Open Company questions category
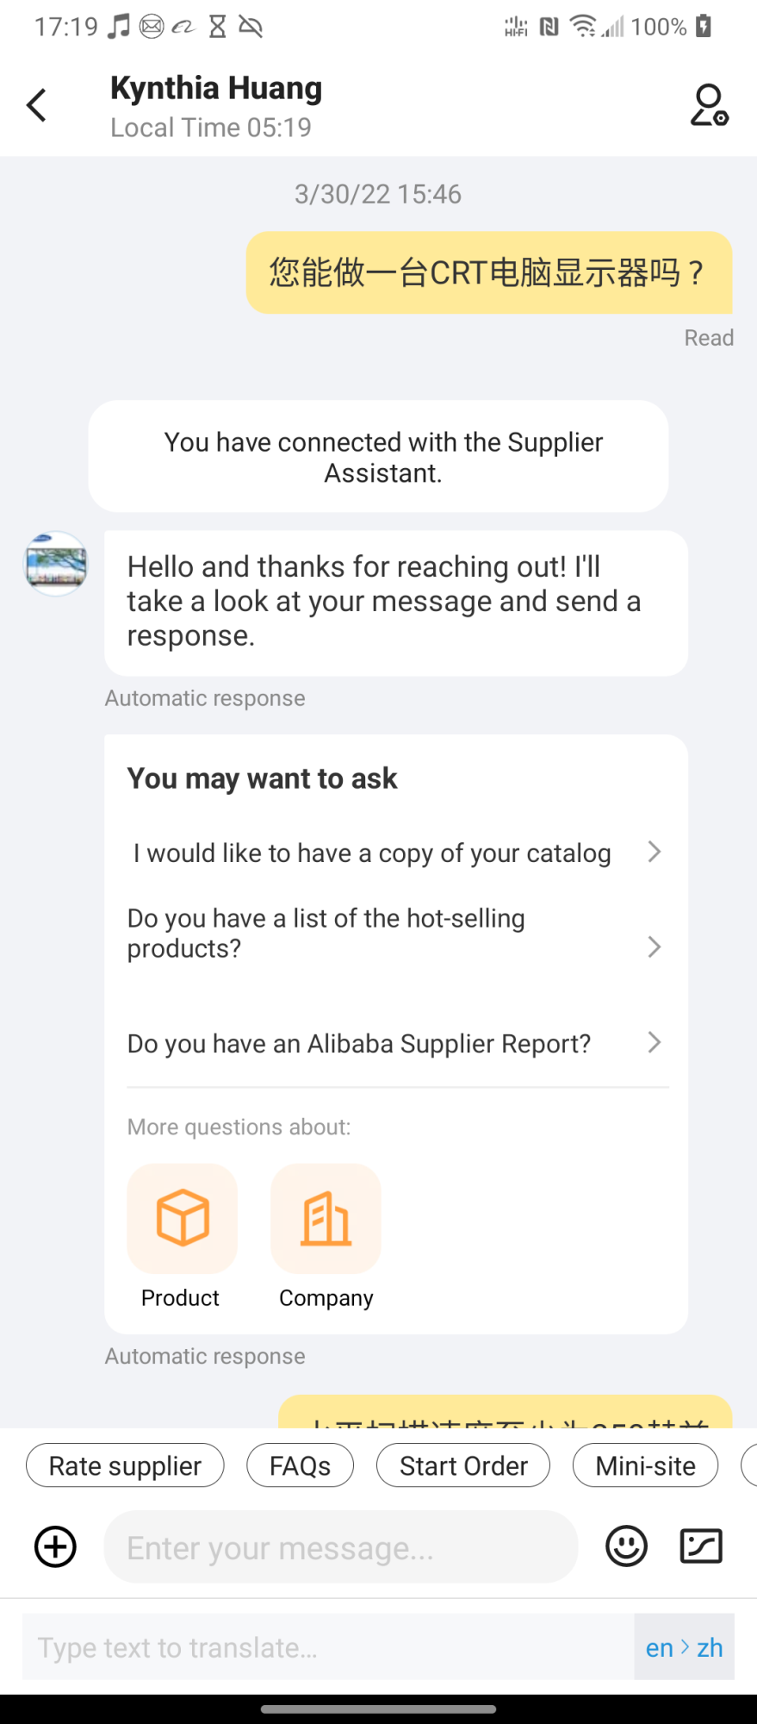 326,1219
